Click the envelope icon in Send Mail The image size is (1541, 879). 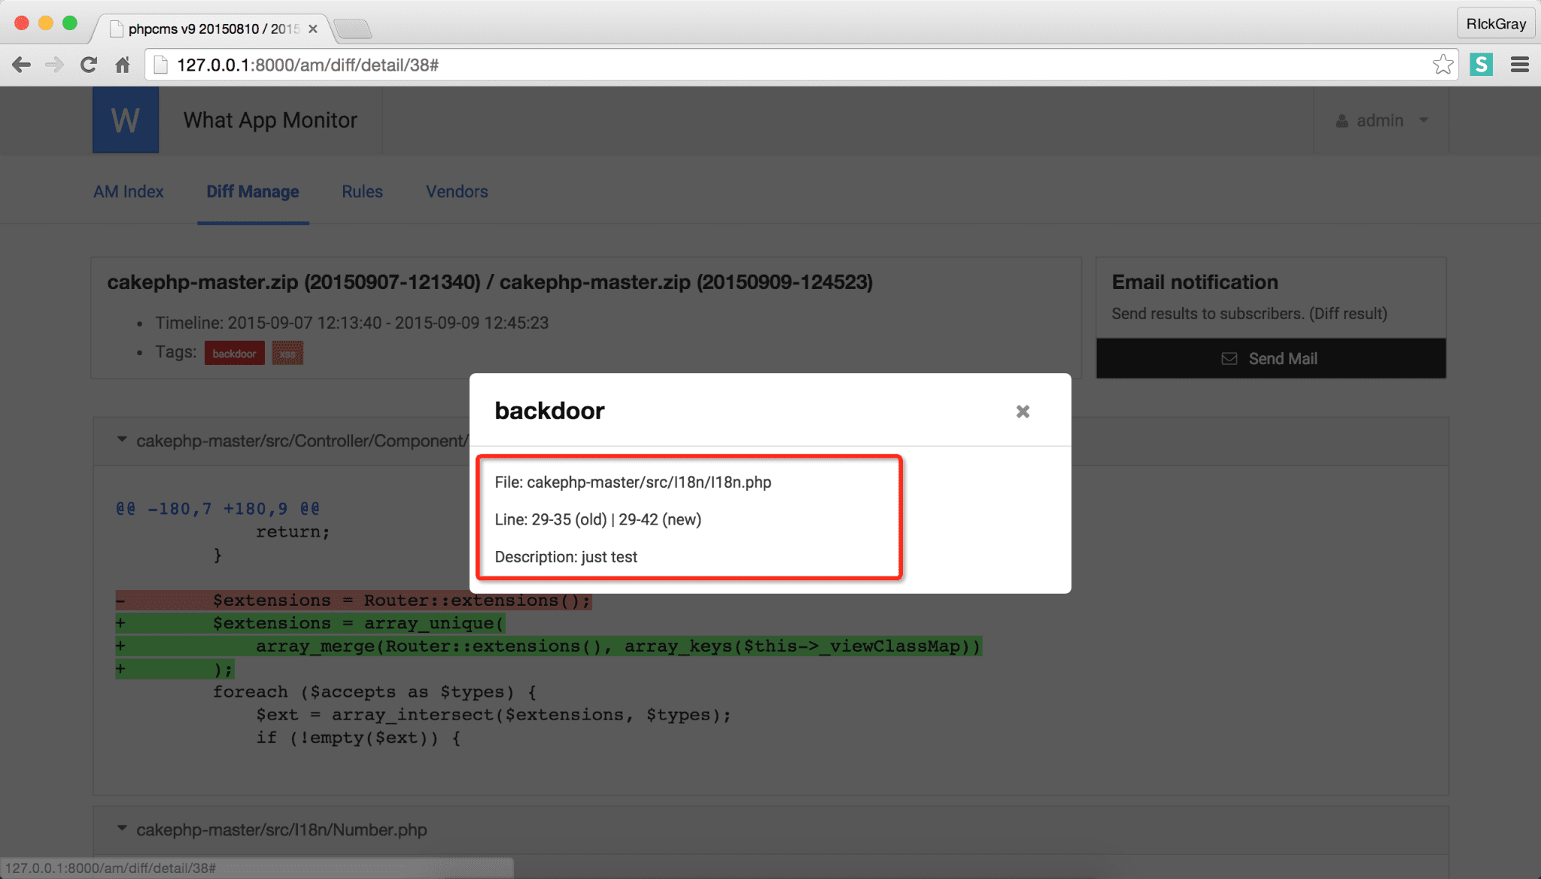click(x=1229, y=359)
